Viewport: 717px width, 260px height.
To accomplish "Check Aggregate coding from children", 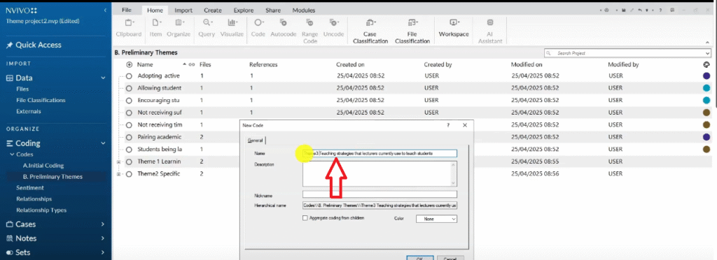I will (305, 219).
